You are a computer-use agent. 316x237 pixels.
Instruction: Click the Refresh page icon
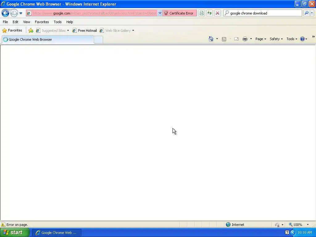click(210, 13)
